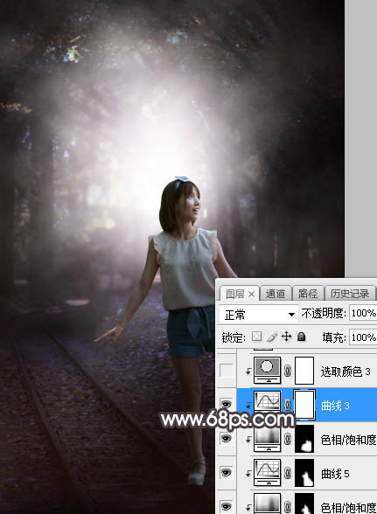Click the lock all padlock icon

(x=301, y=337)
